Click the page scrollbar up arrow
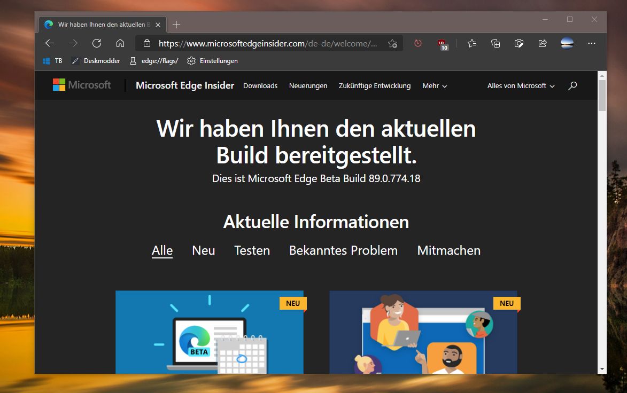 click(x=602, y=75)
